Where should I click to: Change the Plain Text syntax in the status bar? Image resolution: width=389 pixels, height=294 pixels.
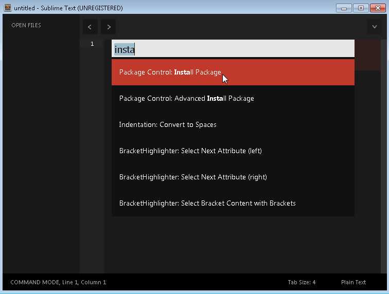[x=353, y=282]
